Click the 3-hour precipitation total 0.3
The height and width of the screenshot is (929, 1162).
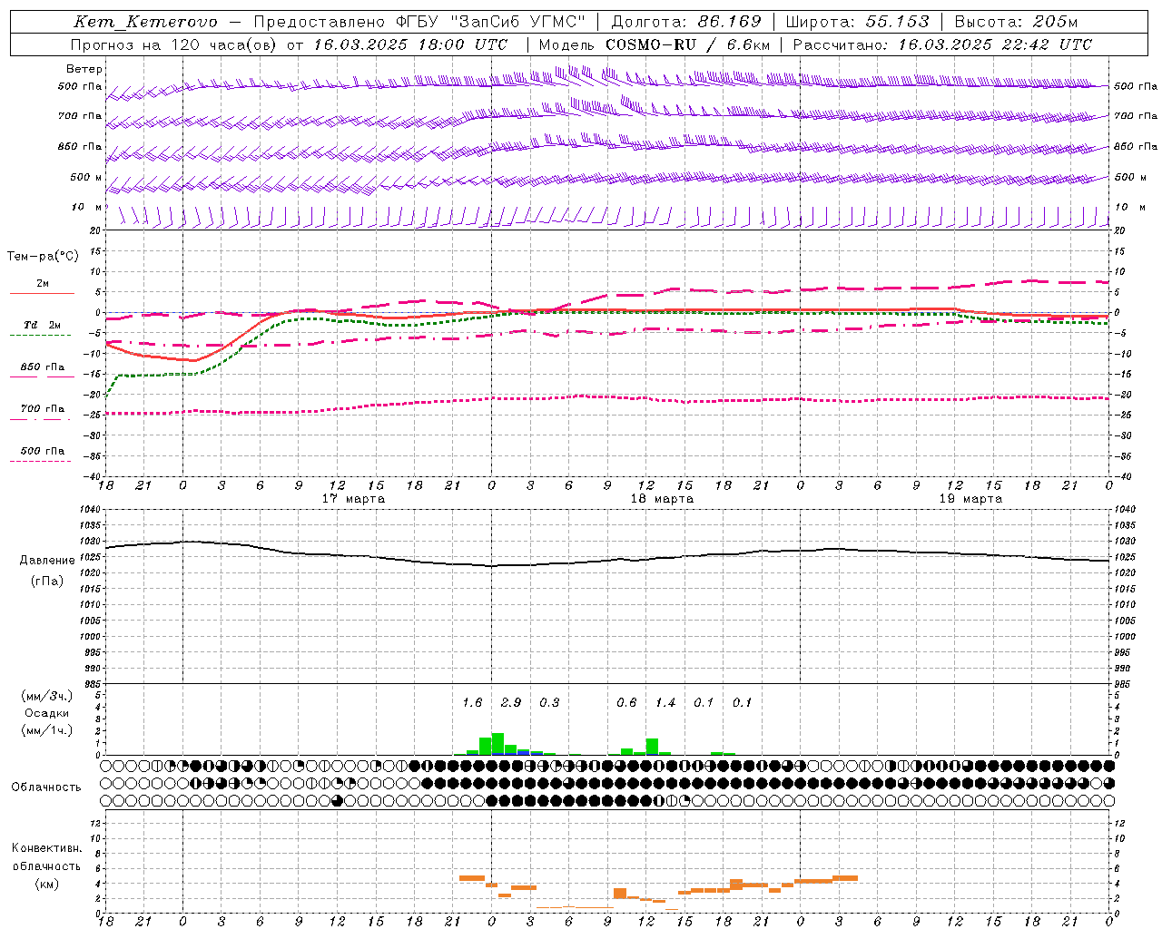click(549, 703)
